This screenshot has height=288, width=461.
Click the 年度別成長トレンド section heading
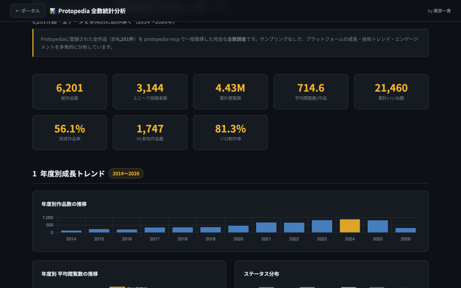[x=72, y=174]
